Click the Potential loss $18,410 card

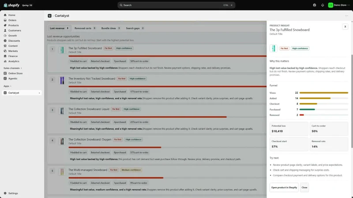289,128
